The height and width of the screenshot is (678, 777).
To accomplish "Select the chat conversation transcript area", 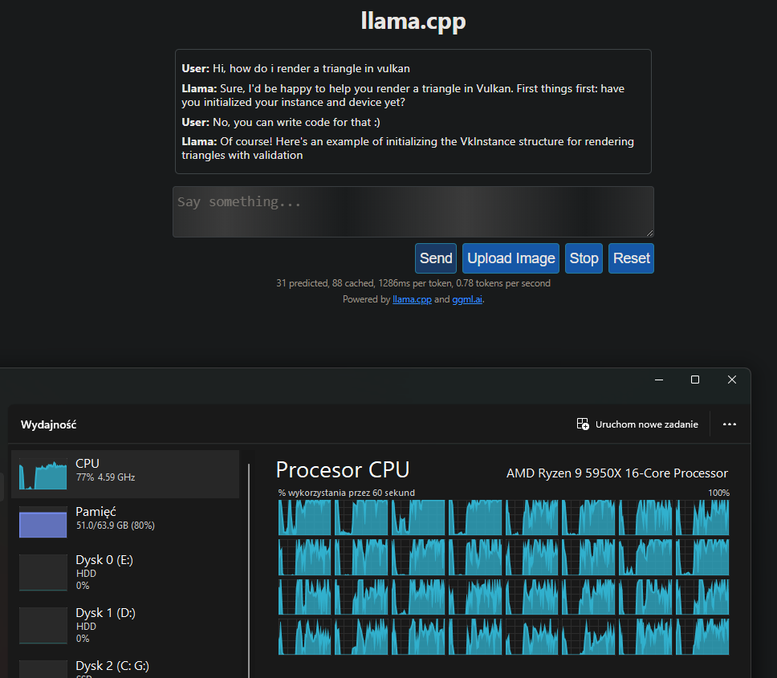I will pos(413,111).
